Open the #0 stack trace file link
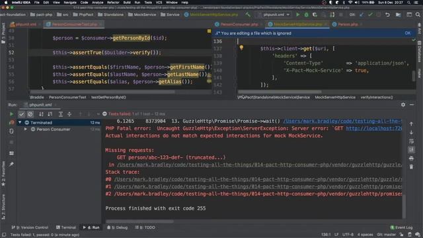This screenshot has width=423, height=238. [258, 179]
